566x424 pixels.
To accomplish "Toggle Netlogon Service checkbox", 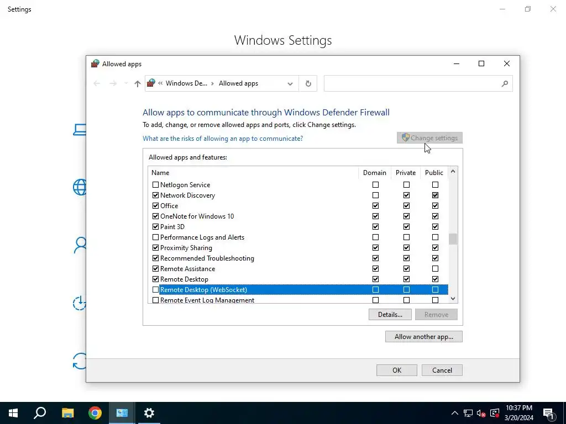I will coord(155,184).
